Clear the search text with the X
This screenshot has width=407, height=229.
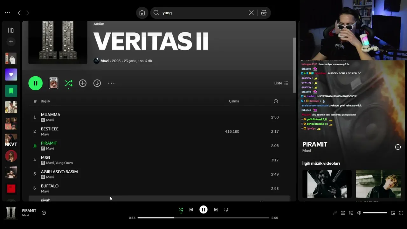251,13
